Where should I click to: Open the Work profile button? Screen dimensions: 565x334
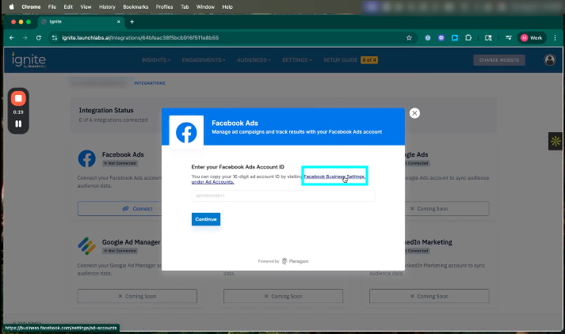click(x=532, y=38)
